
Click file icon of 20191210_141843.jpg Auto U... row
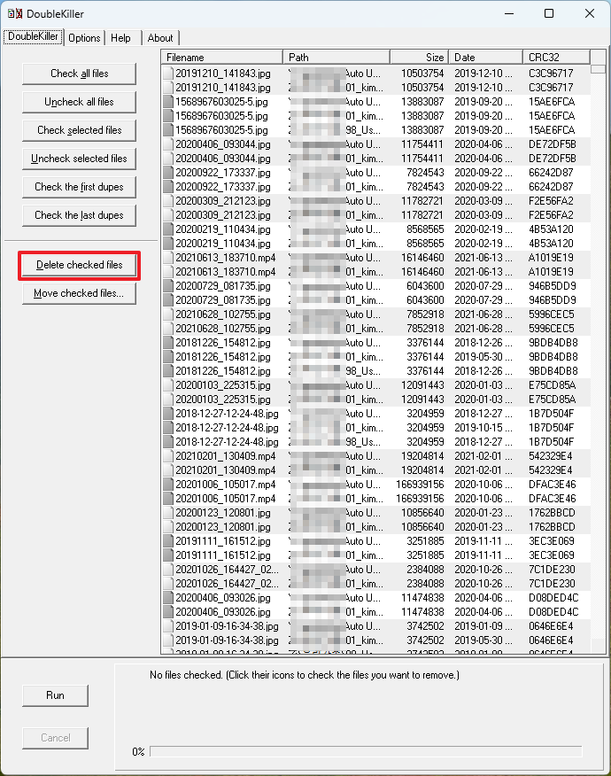point(168,74)
